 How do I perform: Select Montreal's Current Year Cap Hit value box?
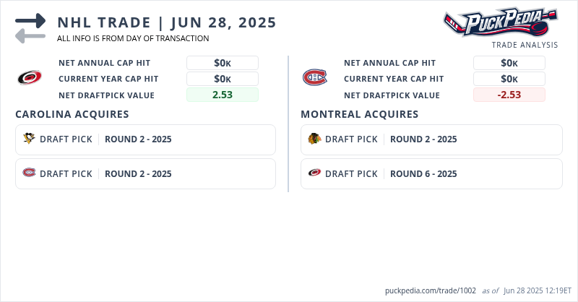(509, 79)
